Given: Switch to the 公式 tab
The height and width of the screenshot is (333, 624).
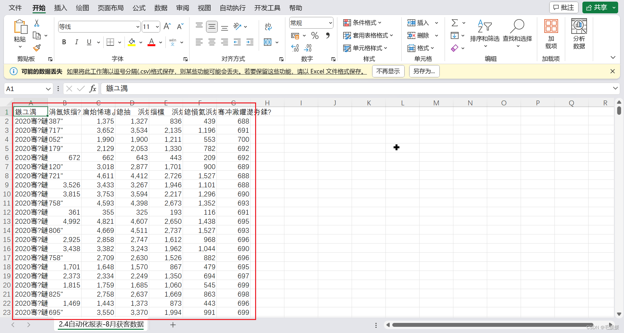Looking at the screenshot, I should [139, 8].
